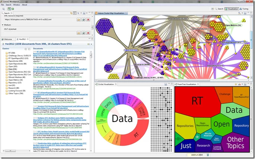Image resolution: width=255 pixels, height=159 pixels.
Task: Toggle section layout button in Search view
Action: (75, 13)
